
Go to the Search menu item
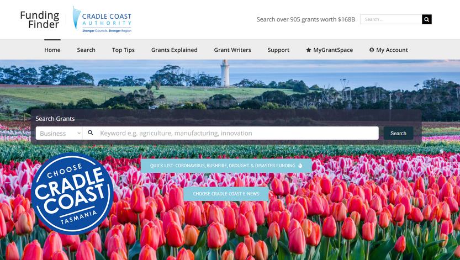pyautogui.click(x=86, y=50)
